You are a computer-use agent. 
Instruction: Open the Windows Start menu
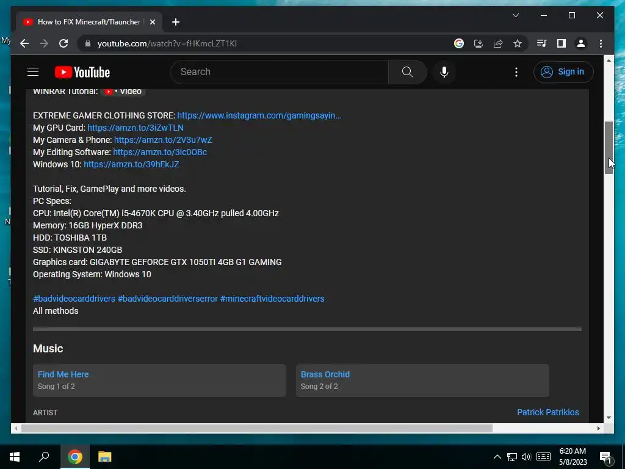(15, 457)
